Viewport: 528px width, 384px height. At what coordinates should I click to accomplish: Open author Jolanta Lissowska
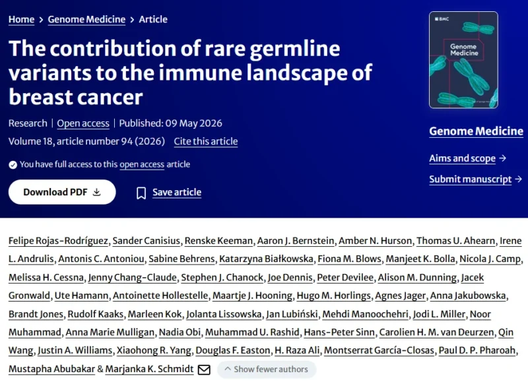[x=224, y=314]
